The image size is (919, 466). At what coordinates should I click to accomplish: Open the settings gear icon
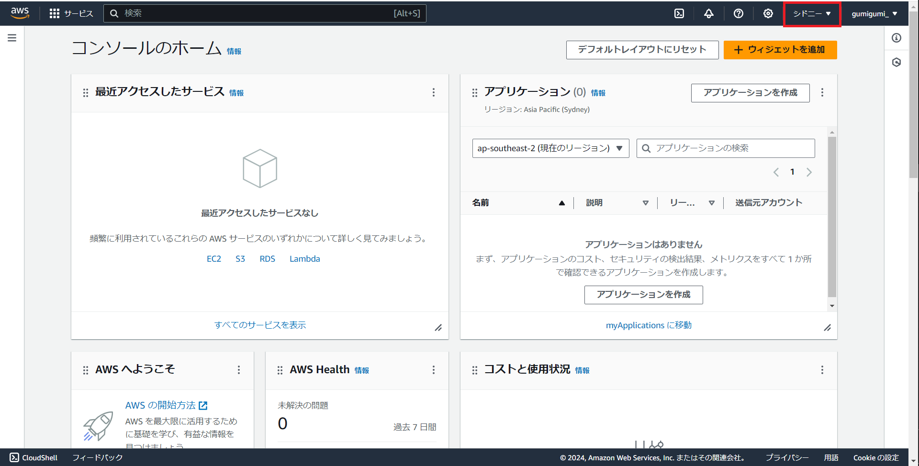pyautogui.click(x=768, y=13)
